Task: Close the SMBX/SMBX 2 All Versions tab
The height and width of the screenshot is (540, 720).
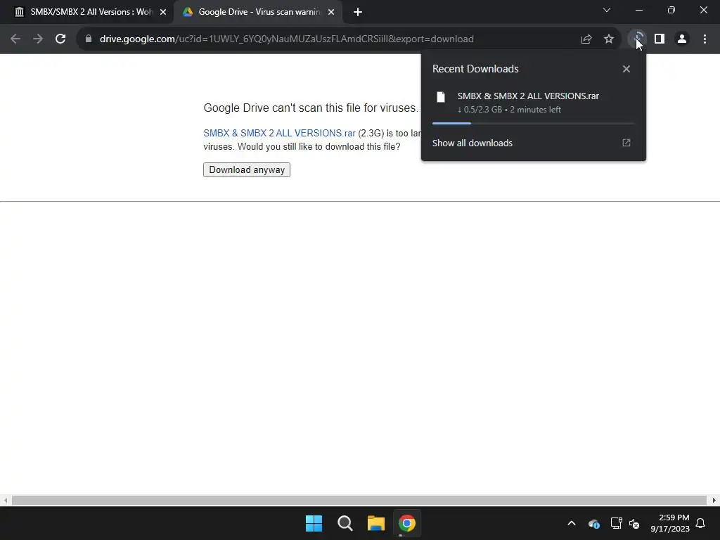Action: point(163,12)
